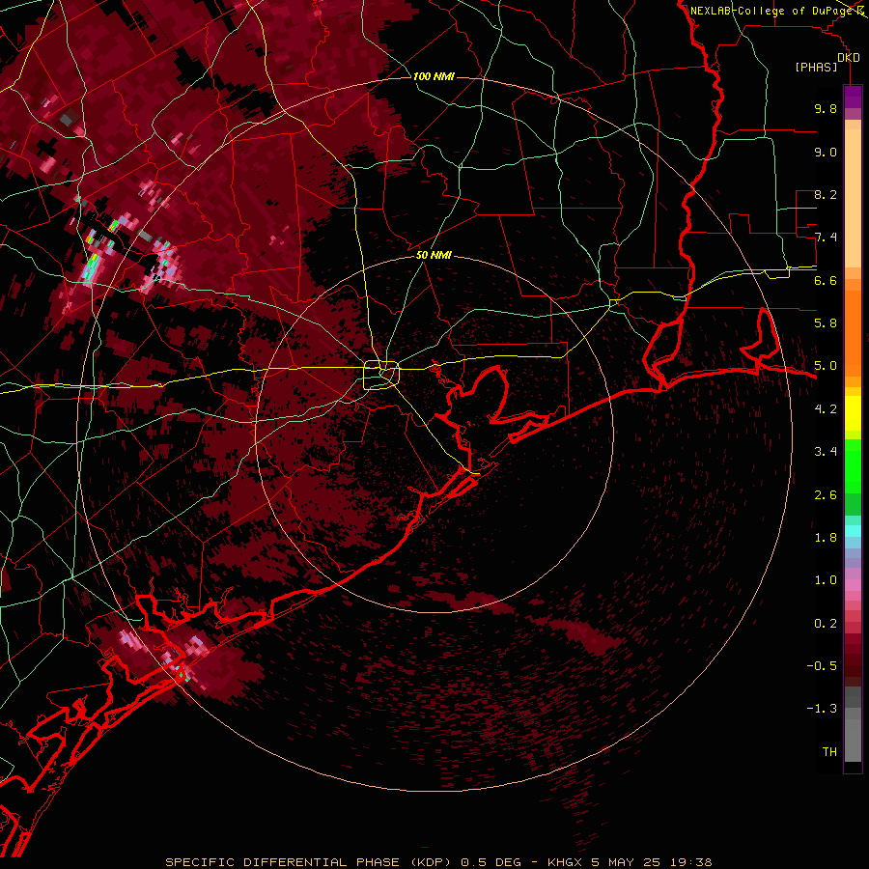Click the 9.8 value on the color scale
This screenshot has height=869, width=869.
click(826, 108)
